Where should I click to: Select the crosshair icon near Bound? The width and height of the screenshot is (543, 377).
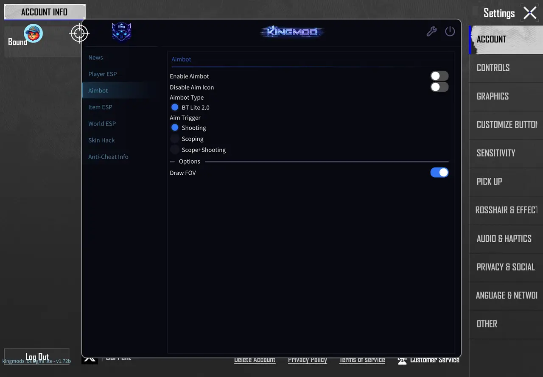(79, 34)
